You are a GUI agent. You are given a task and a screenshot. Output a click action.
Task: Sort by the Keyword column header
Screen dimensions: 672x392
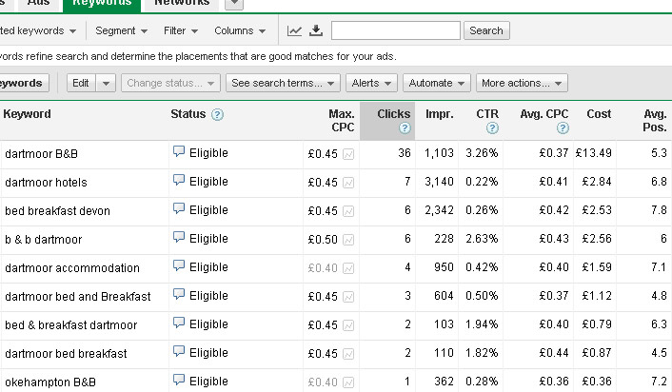[x=27, y=114]
